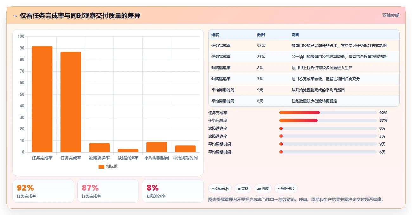Open the pink 87% 任务完成率 data card
The width and height of the screenshot is (412, 215).
tap(108, 191)
